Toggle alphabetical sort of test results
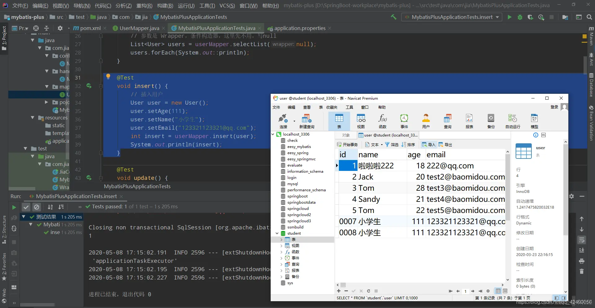Screen dimensions: 595x308 pos(50,207)
